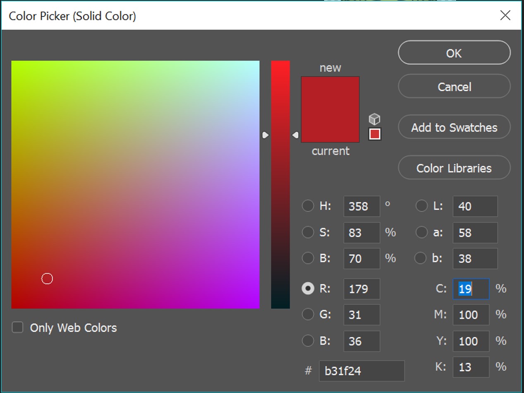Click the R value field showing 179
This screenshot has width=524, height=393.
(361, 288)
